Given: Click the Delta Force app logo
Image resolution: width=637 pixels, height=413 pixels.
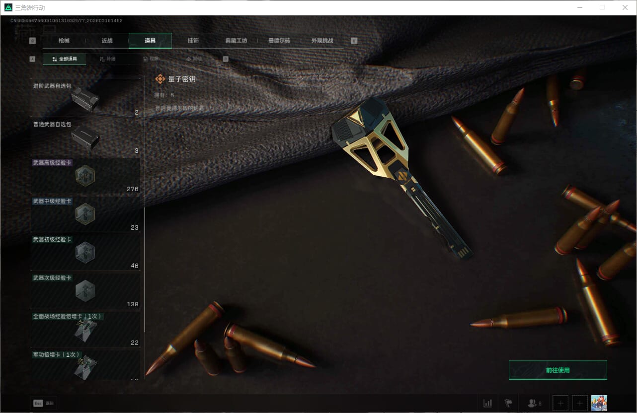Looking at the screenshot, I should (x=8, y=7).
